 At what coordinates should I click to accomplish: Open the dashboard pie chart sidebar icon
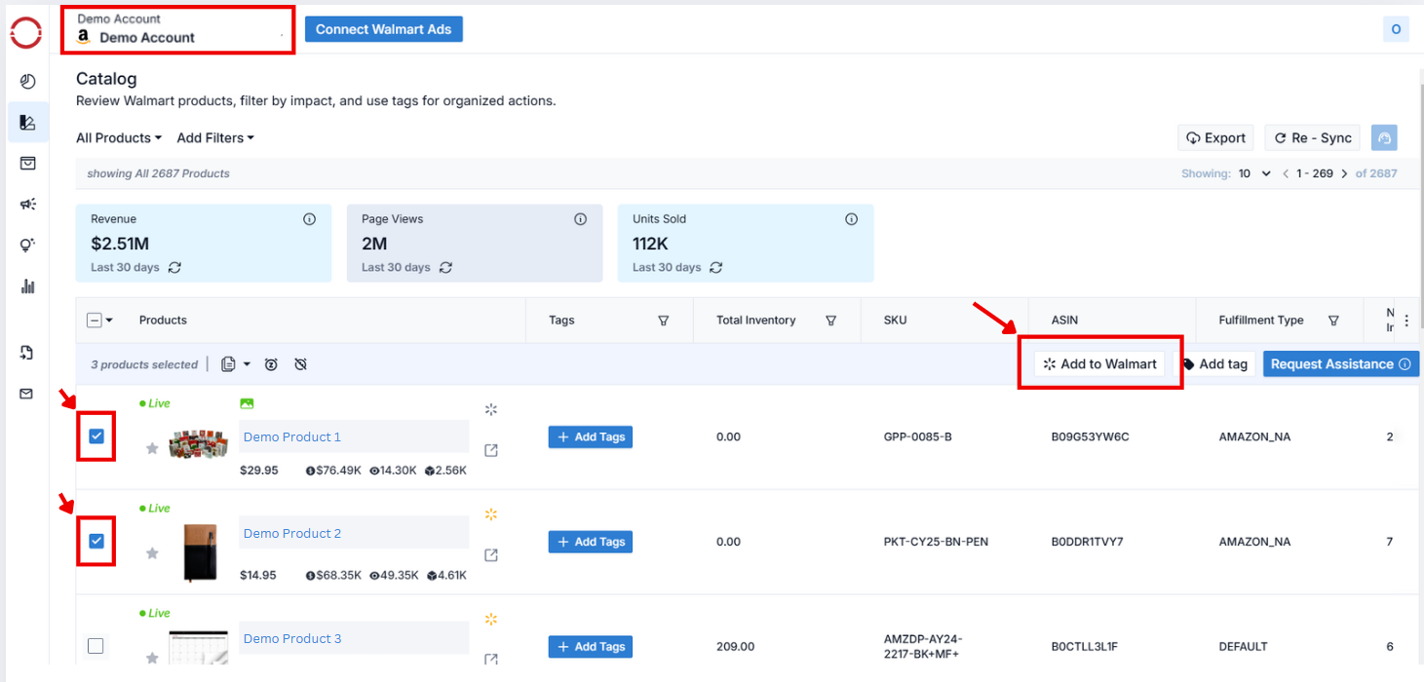[x=27, y=82]
